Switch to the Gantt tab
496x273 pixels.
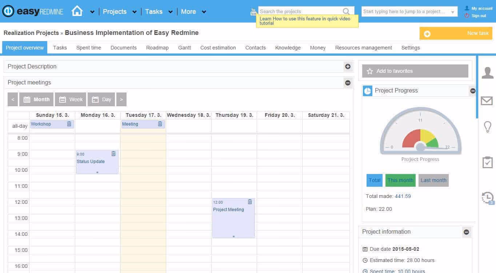tap(184, 48)
